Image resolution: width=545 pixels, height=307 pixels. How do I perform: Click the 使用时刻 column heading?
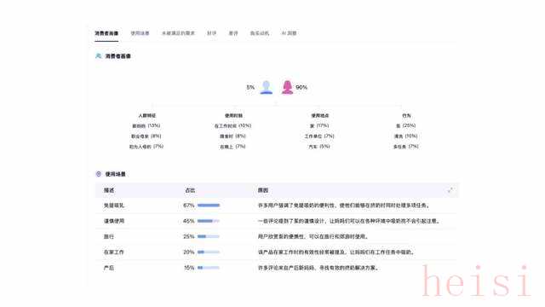[233, 116]
